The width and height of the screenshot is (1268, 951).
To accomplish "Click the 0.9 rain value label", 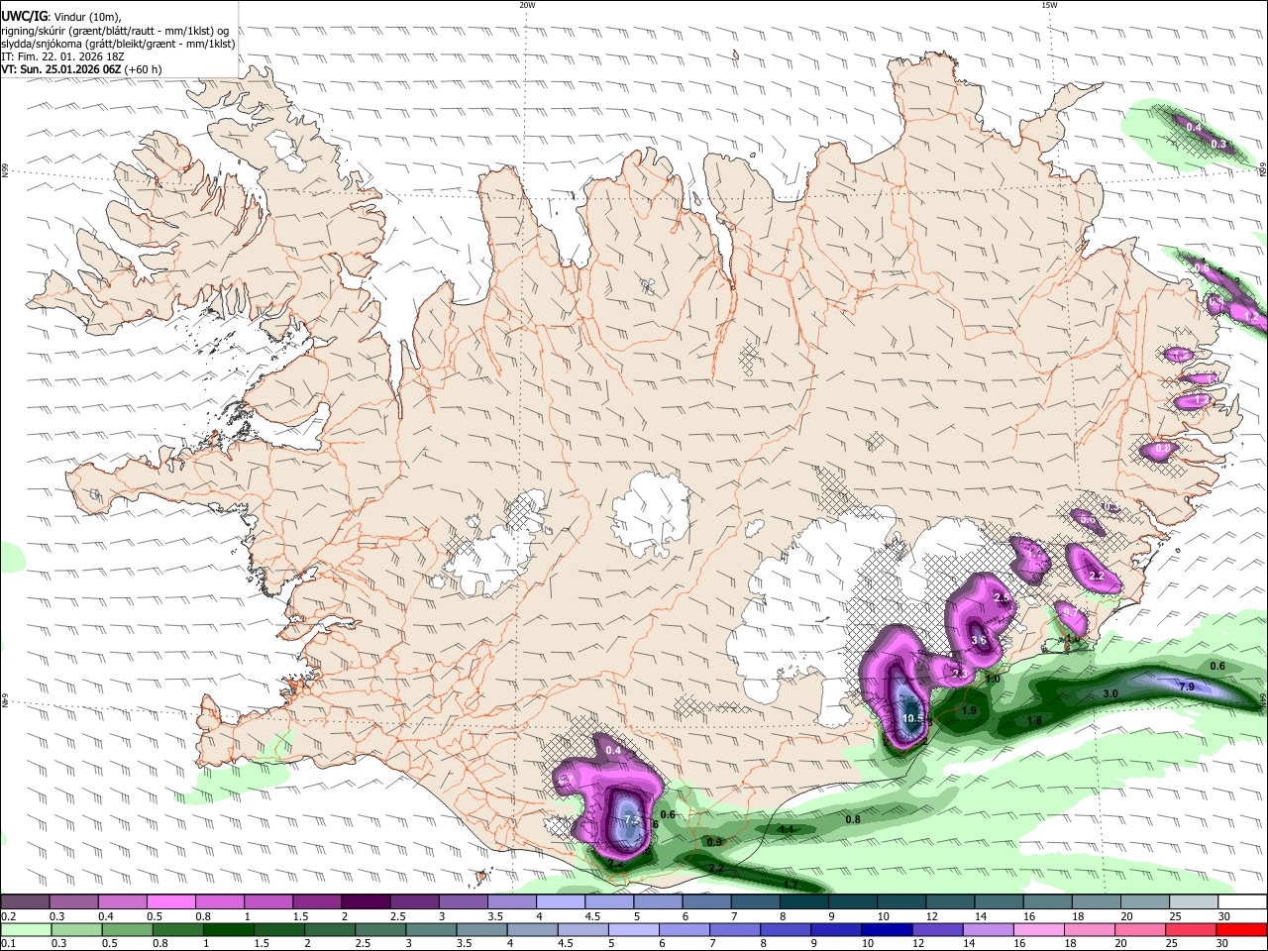I will click(x=713, y=842).
